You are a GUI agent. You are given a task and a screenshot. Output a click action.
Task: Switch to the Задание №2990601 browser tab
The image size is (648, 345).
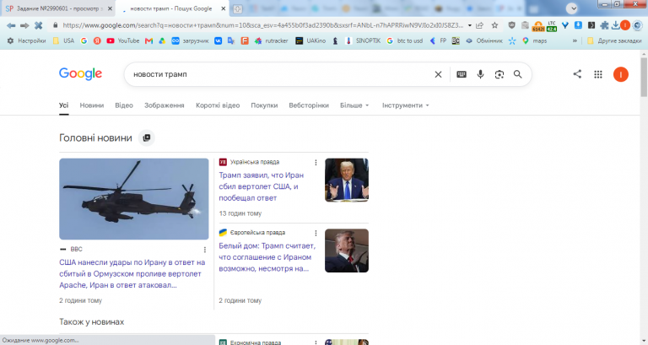coord(58,8)
